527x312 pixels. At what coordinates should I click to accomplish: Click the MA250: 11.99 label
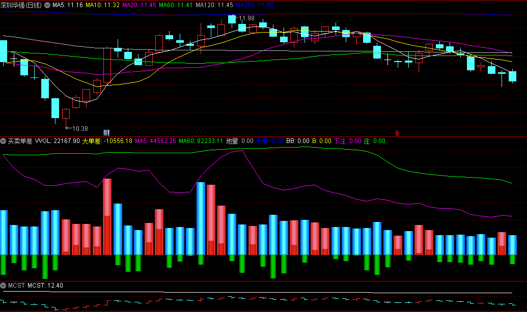(x=255, y=5)
